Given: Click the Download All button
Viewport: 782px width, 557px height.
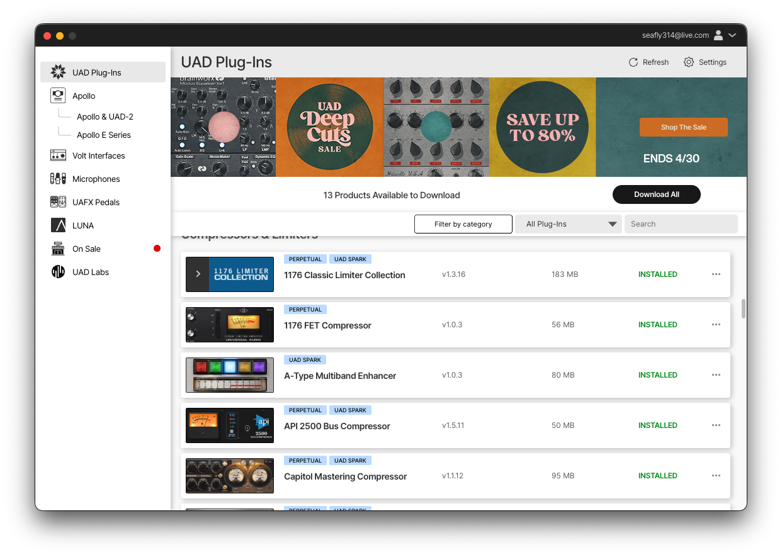Looking at the screenshot, I should point(657,194).
